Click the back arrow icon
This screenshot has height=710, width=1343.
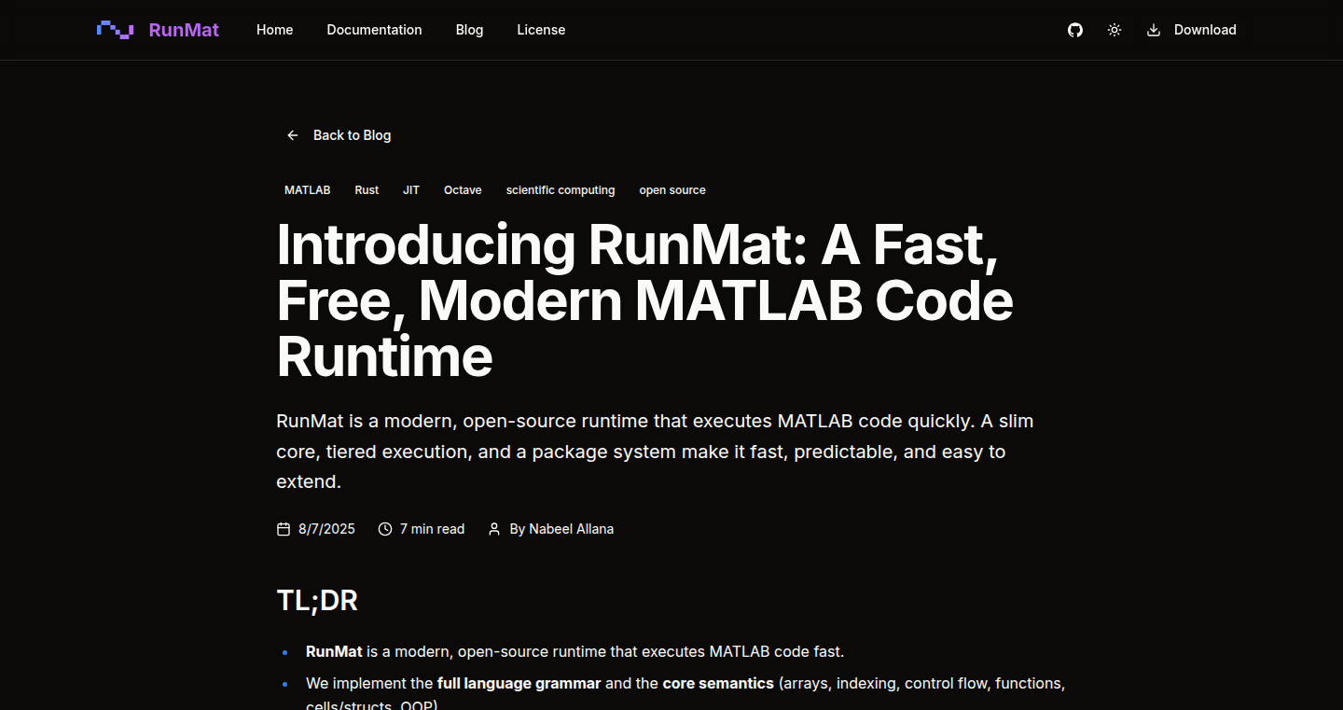coord(293,135)
